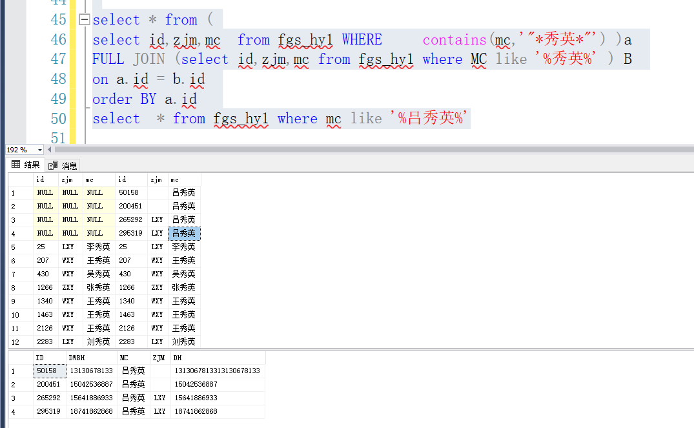Select the MC column header beside DWBH
The width and height of the screenshot is (694, 428).
coord(134,358)
